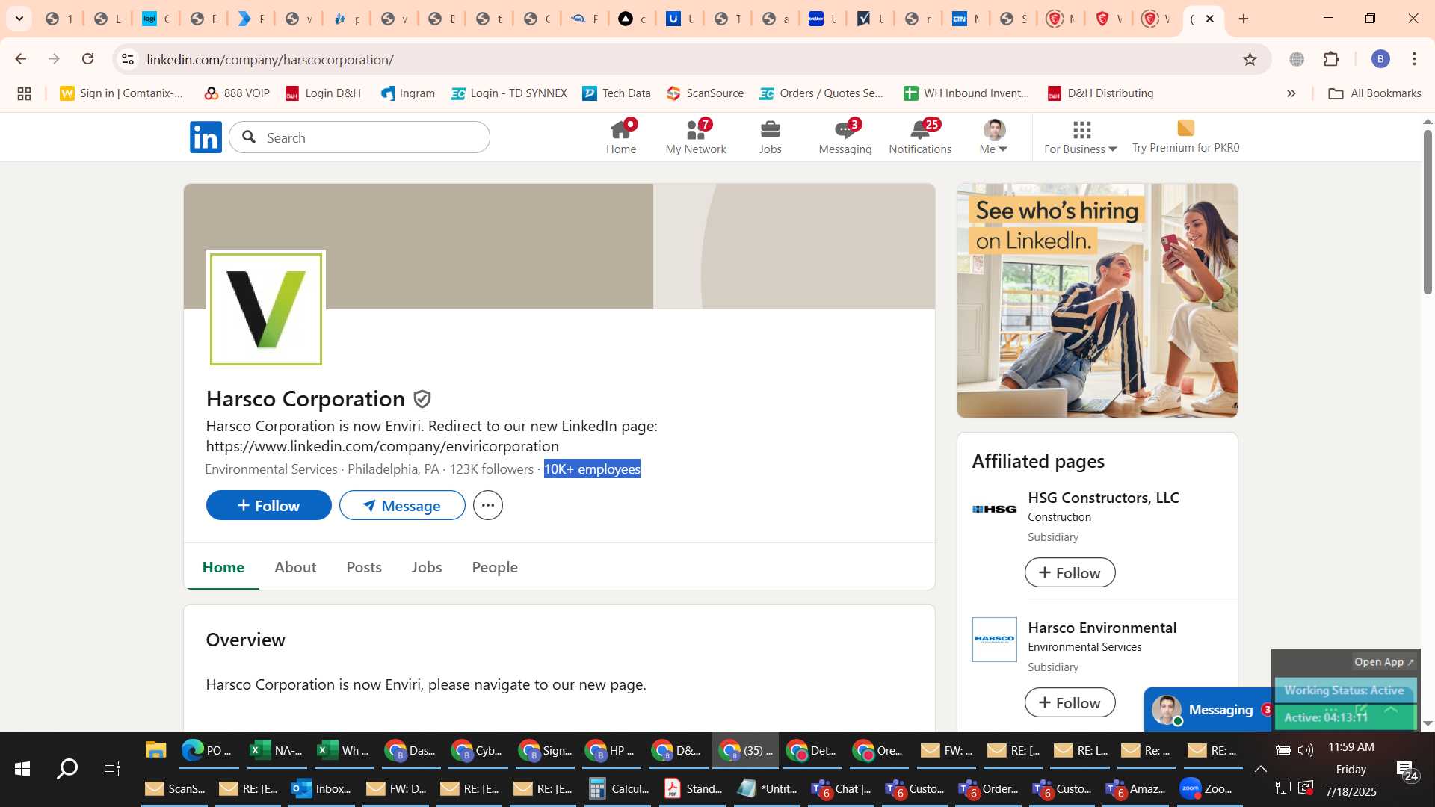Select the company Home tab
The image size is (1435, 807).
point(223,567)
